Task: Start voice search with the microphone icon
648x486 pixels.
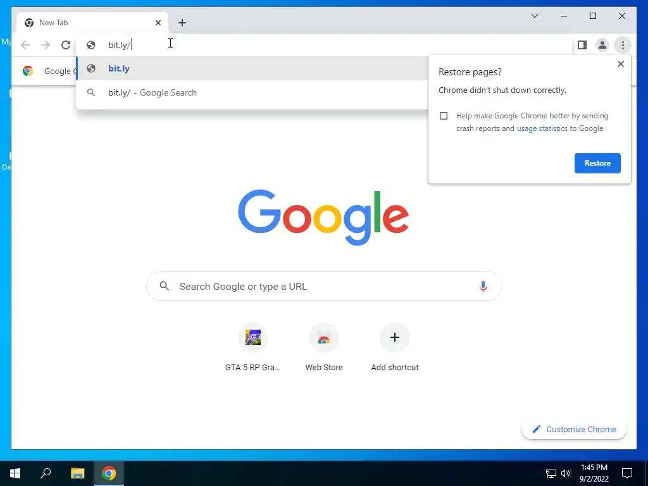Action: click(x=483, y=286)
